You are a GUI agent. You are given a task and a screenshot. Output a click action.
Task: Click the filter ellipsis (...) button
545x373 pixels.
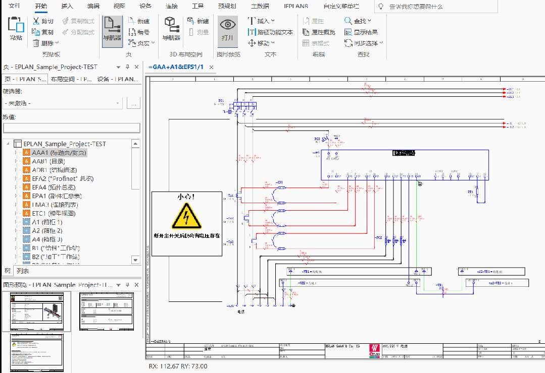coord(133,103)
